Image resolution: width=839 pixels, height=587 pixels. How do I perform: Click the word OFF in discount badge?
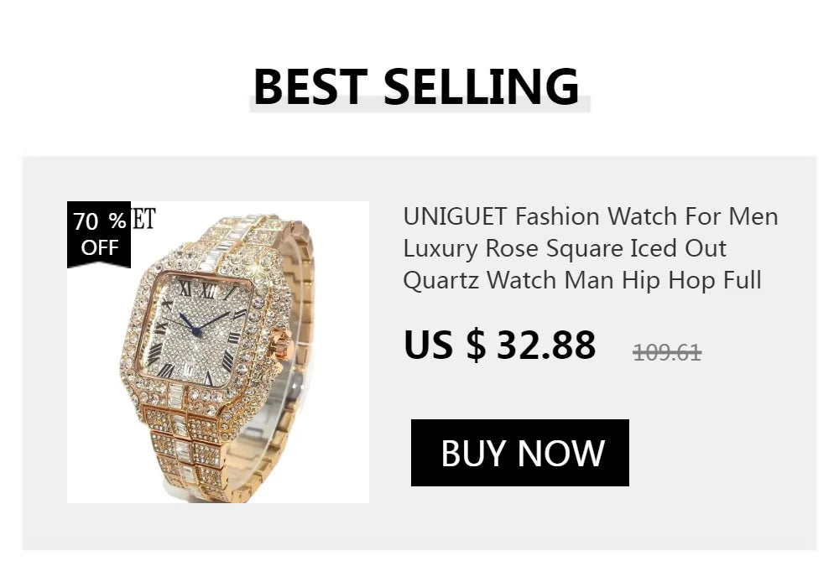click(x=100, y=248)
